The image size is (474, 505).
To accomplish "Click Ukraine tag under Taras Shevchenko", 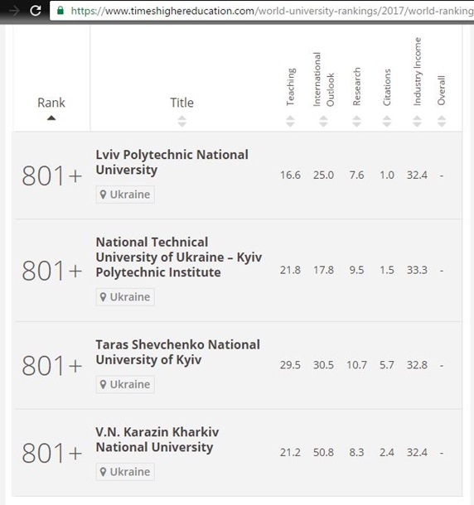I will pyautogui.click(x=125, y=385).
